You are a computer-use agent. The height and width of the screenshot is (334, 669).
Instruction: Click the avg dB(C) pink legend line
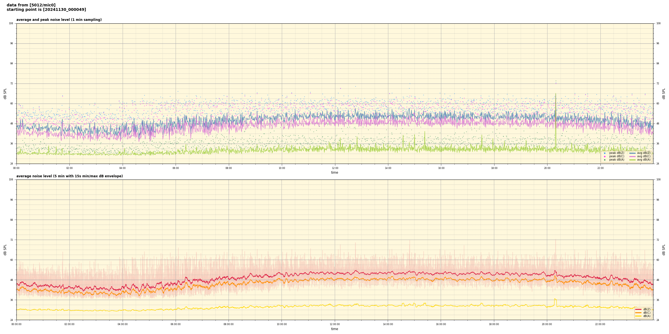[632, 156]
